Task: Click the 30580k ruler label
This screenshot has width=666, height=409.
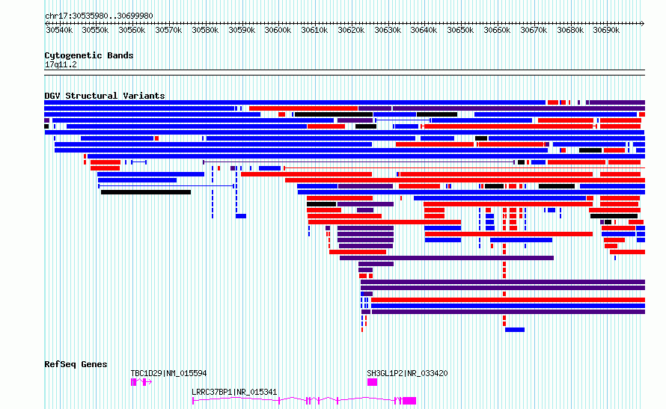Action: click(x=205, y=31)
